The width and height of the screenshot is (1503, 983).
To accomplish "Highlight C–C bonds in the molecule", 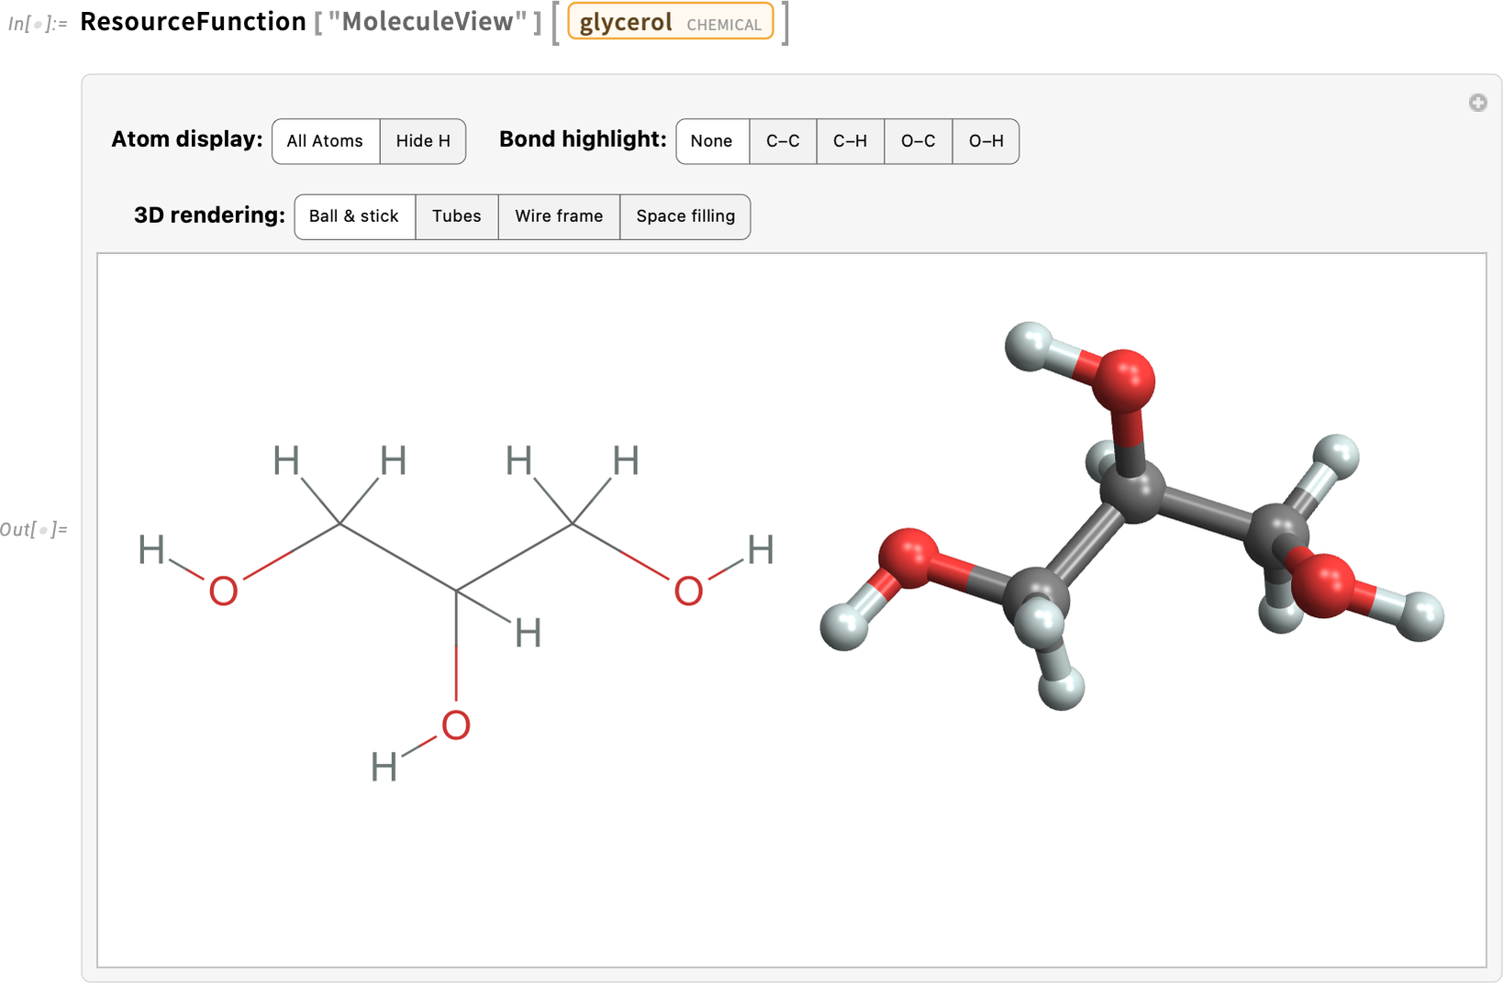I will [782, 141].
